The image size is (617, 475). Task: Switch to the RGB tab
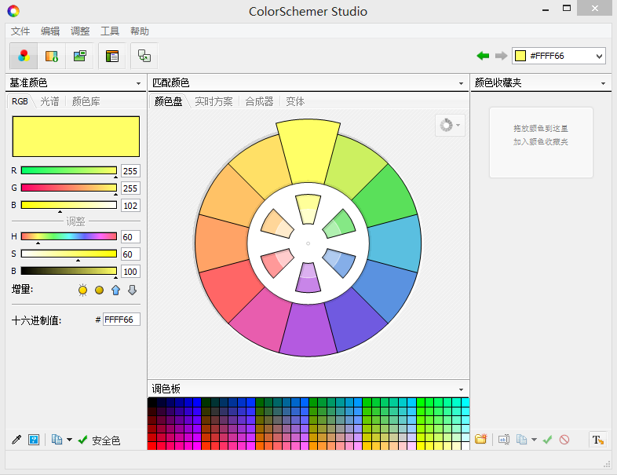[20, 101]
